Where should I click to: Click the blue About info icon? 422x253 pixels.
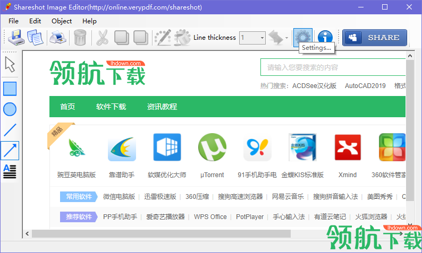(x=325, y=37)
